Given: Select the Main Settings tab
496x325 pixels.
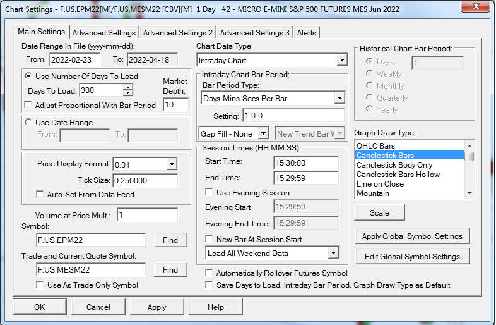Looking at the screenshot, I should pyautogui.click(x=42, y=32).
